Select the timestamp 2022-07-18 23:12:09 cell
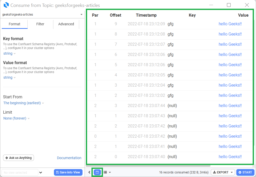Screen dimensions: 256x177 146,24
